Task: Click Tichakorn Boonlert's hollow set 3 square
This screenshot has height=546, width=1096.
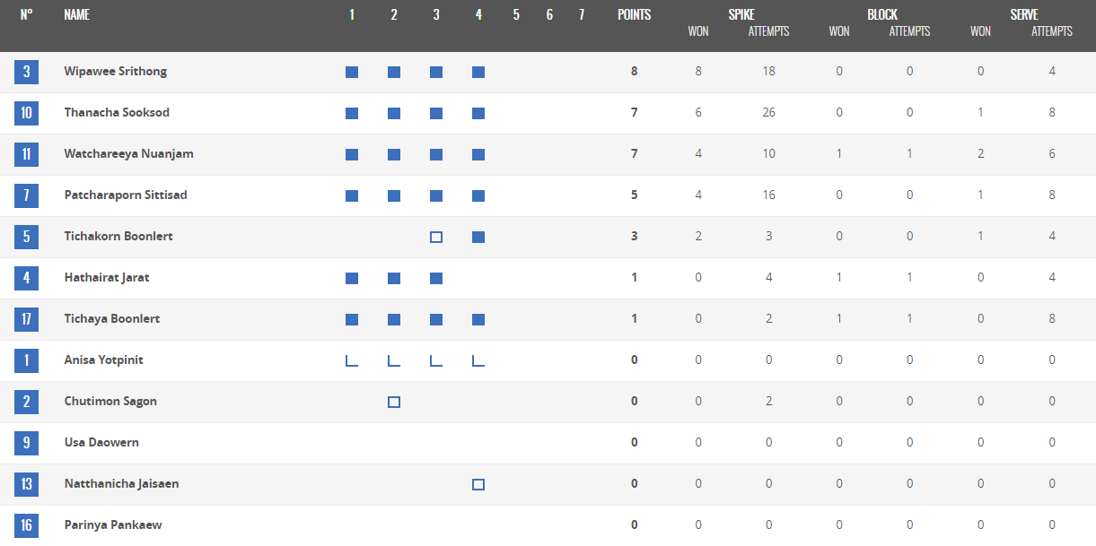Action: click(x=436, y=237)
